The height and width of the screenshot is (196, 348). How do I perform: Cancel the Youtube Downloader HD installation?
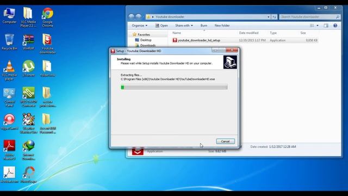pyautogui.click(x=225, y=142)
